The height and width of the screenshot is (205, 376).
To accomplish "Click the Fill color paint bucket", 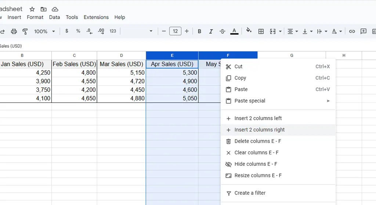I will (x=249, y=31).
